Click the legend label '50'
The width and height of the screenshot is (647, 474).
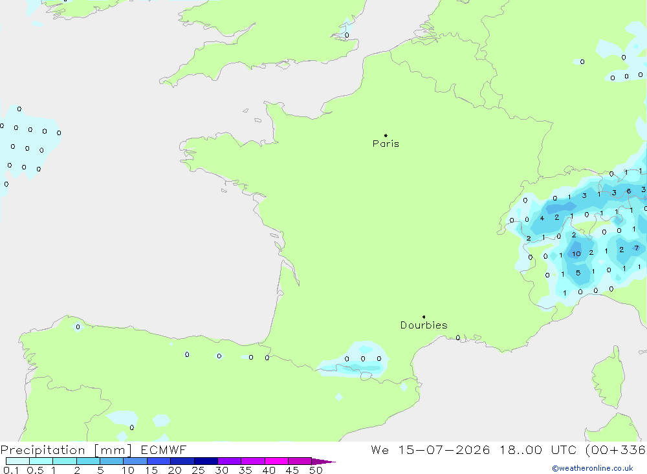click(316, 470)
